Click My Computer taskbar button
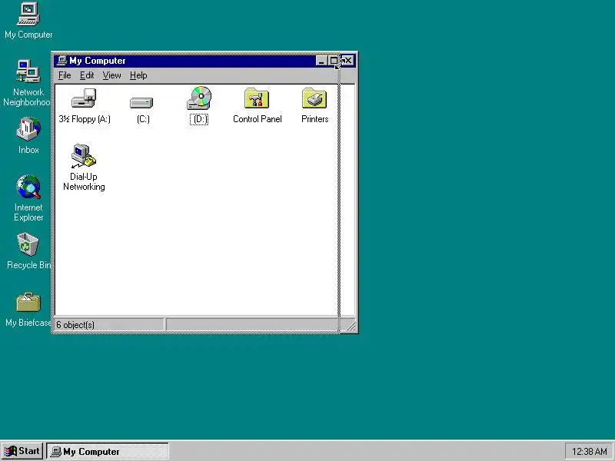 click(x=108, y=452)
